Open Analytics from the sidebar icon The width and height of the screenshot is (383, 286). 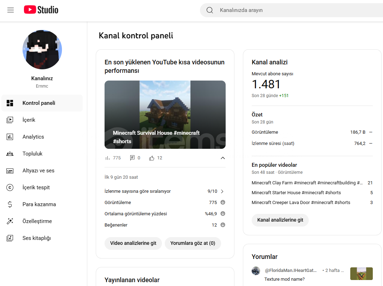coord(10,137)
